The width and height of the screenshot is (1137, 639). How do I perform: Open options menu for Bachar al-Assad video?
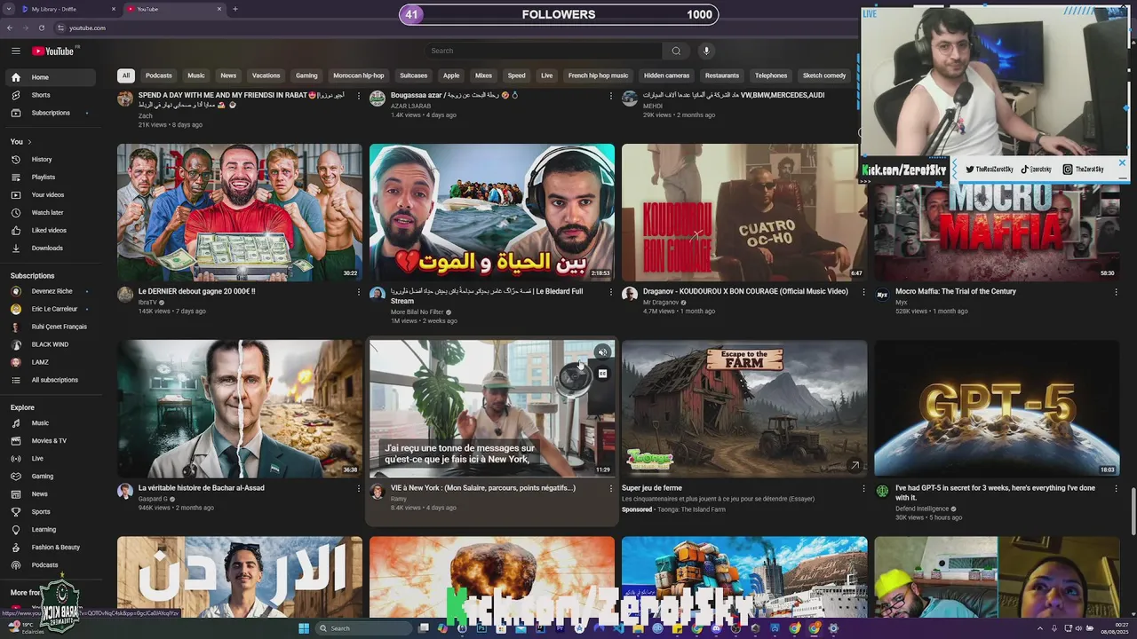[359, 488]
